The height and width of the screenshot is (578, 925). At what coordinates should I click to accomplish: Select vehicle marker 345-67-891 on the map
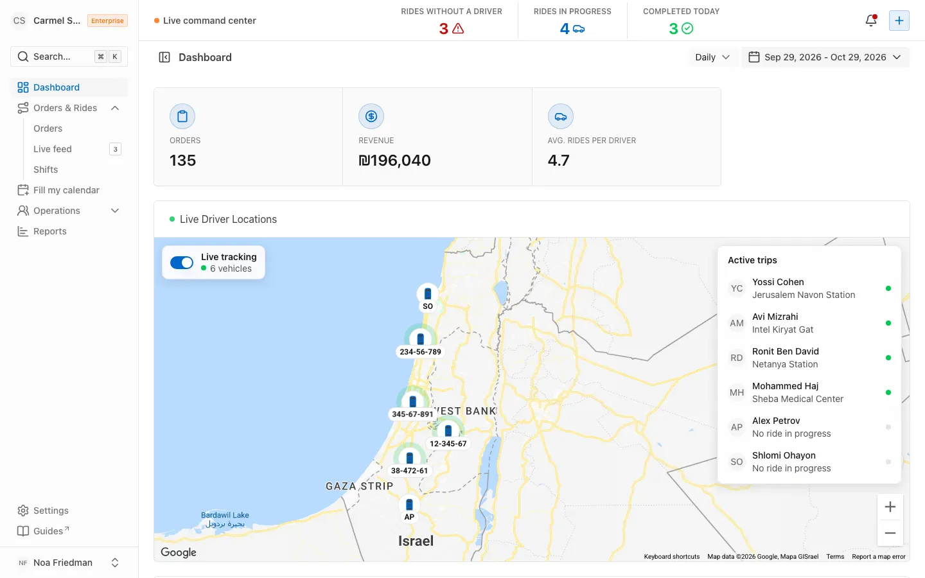point(413,403)
